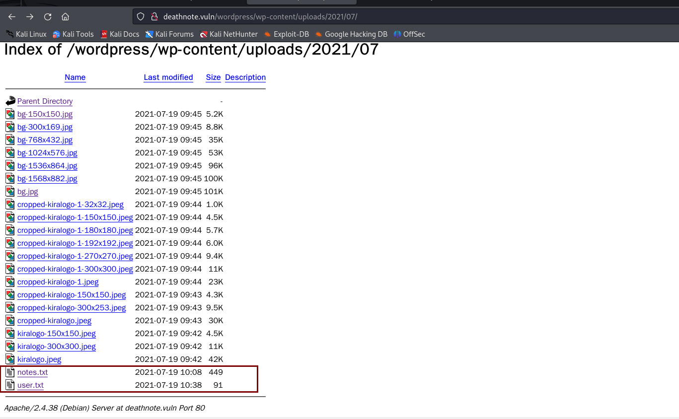This screenshot has height=419, width=679.
Task: Open the Kali Tools bookmark
Action: tap(73, 34)
